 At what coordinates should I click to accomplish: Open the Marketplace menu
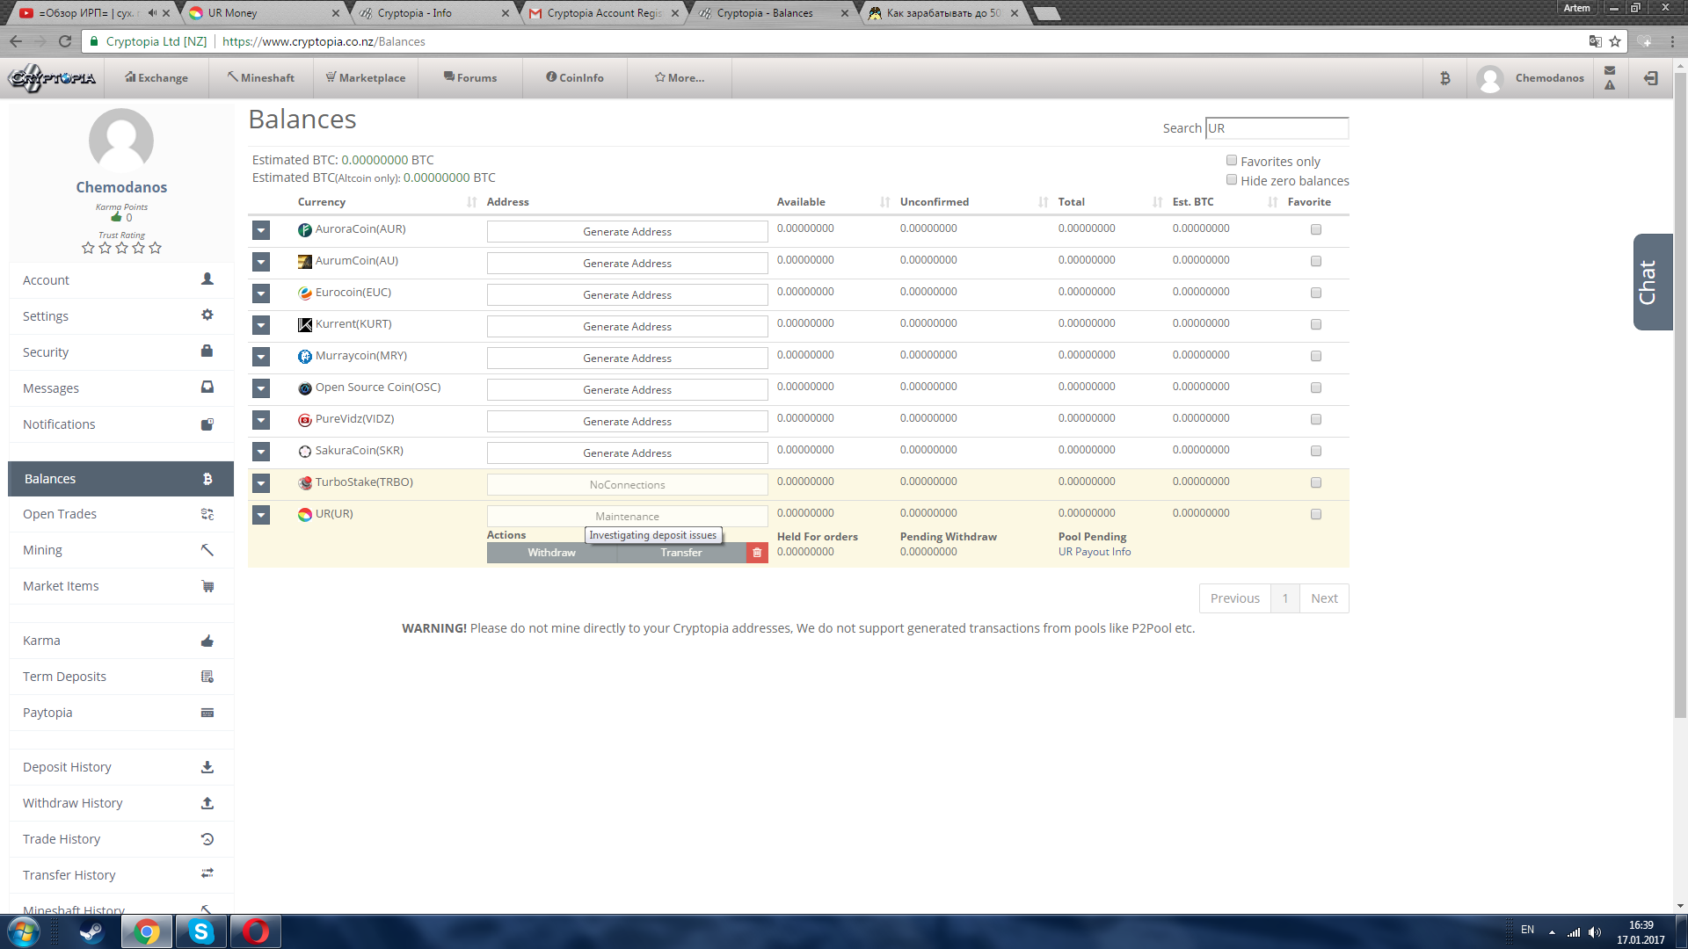coord(366,78)
